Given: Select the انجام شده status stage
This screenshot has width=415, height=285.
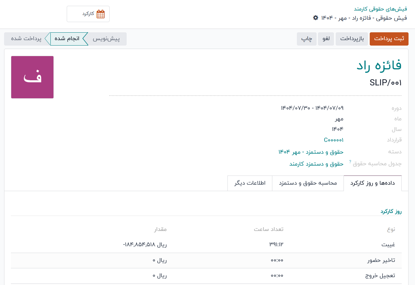Looking at the screenshot, I should (x=67, y=39).
